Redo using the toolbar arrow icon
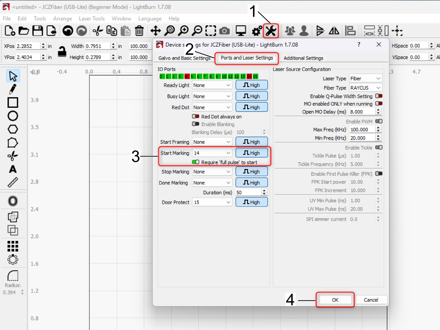This screenshot has width=440, height=330. tap(81, 31)
